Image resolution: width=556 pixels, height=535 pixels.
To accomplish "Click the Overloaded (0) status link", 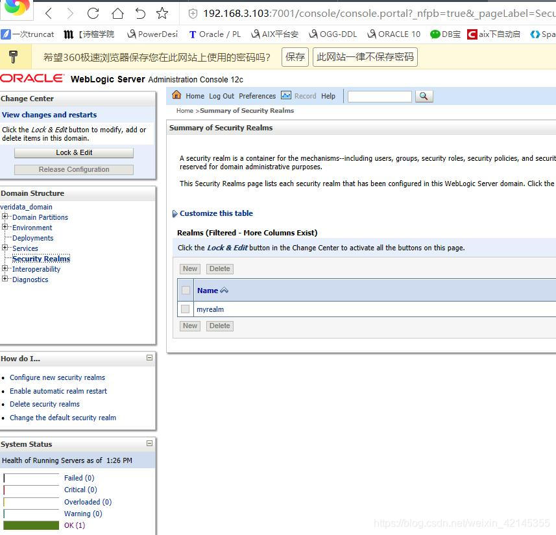I will tap(88, 502).
